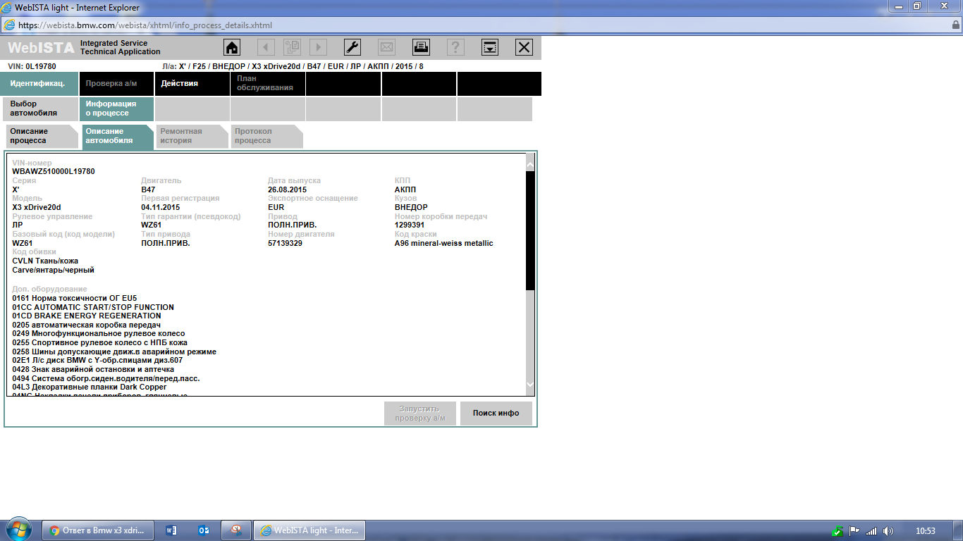Click first registration date 04.11.2015
This screenshot has height=541, width=963.
pyautogui.click(x=161, y=207)
